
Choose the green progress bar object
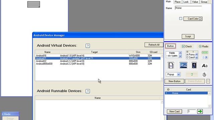coord(205,53)
